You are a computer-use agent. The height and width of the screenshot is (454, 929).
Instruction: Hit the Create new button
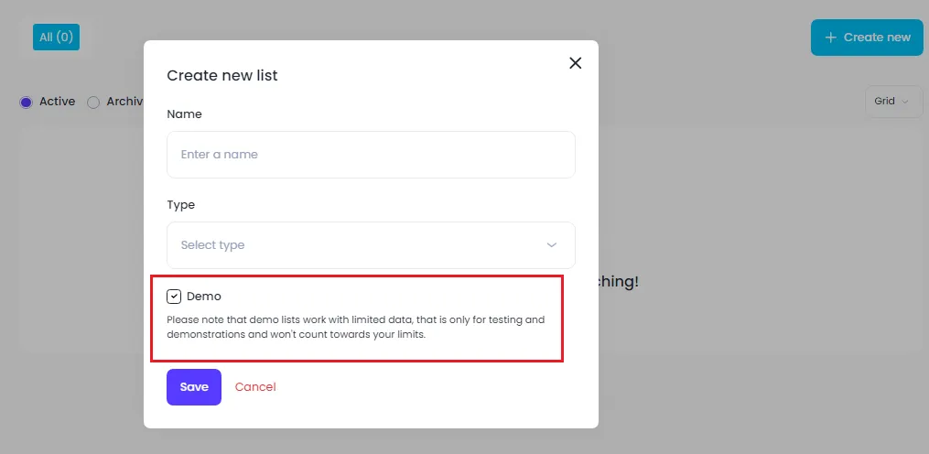point(866,38)
